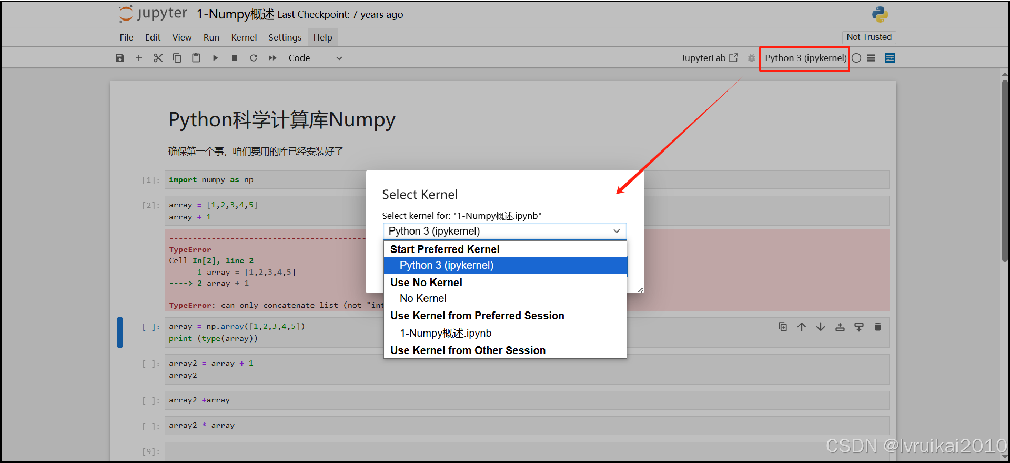The image size is (1010, 463).
Task: Click the Jupyter logo
Action: coord(153,14)
